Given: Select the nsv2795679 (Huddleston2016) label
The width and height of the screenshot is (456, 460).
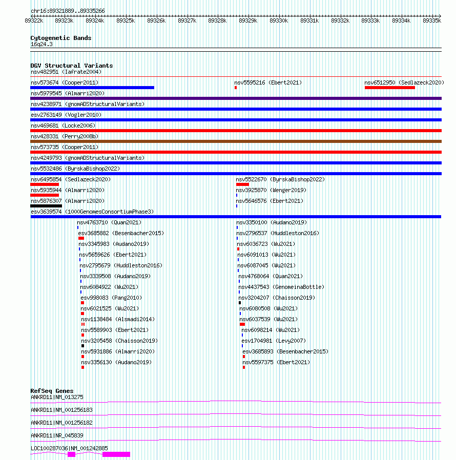Looking at the screenshot, I should (x=121, y=265).
